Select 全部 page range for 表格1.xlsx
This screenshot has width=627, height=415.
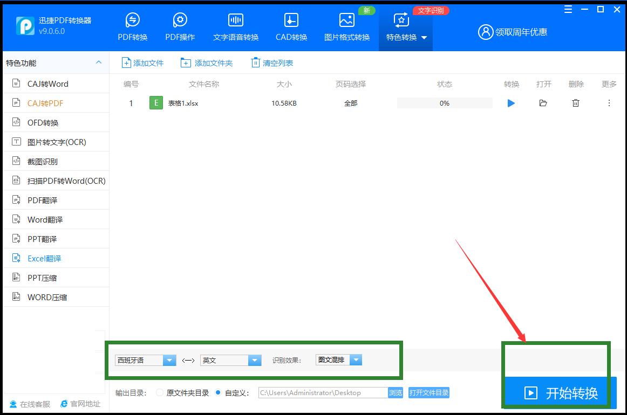[351, 103]
